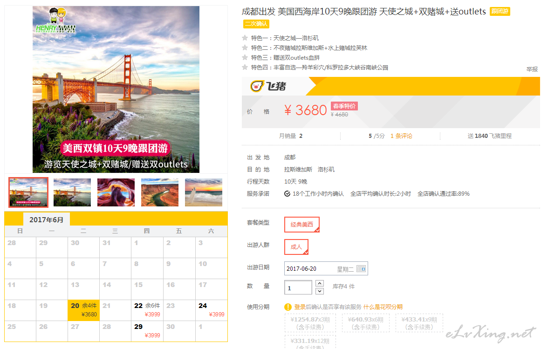
Task: Click the 送 1840 飞猪里程 text
Action: click(490, 136)
